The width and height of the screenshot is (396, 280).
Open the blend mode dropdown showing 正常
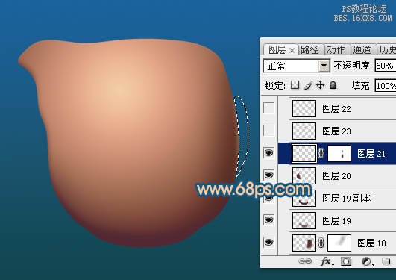[x=297, y=66]
